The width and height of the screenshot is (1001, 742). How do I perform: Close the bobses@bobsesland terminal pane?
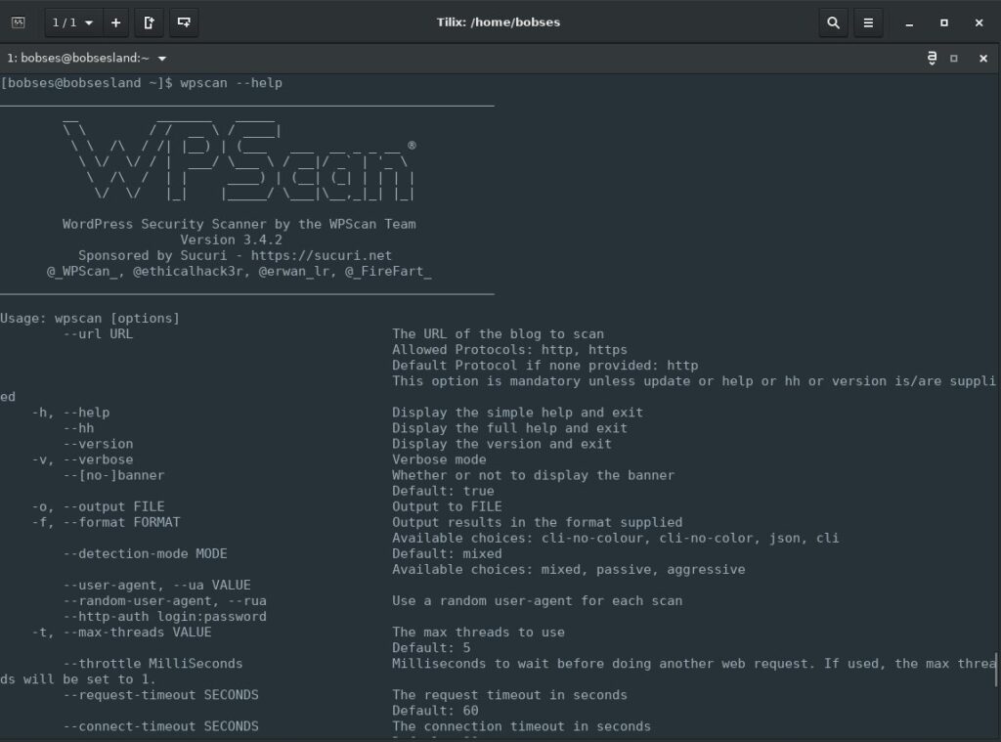[983, 58]
